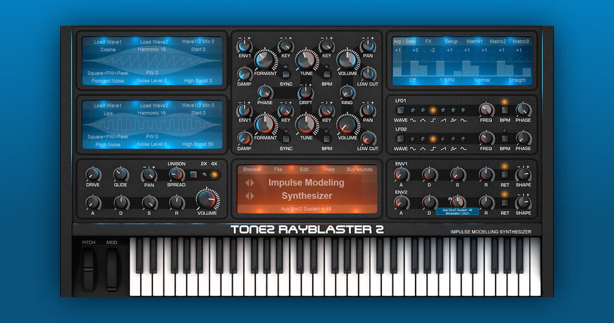Click the GLIDE knob
The height and width of the screenshot is (323, 614).
click(x=121, y=174)
